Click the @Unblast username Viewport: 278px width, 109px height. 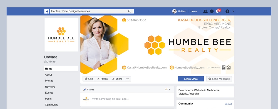coord(50,62)
